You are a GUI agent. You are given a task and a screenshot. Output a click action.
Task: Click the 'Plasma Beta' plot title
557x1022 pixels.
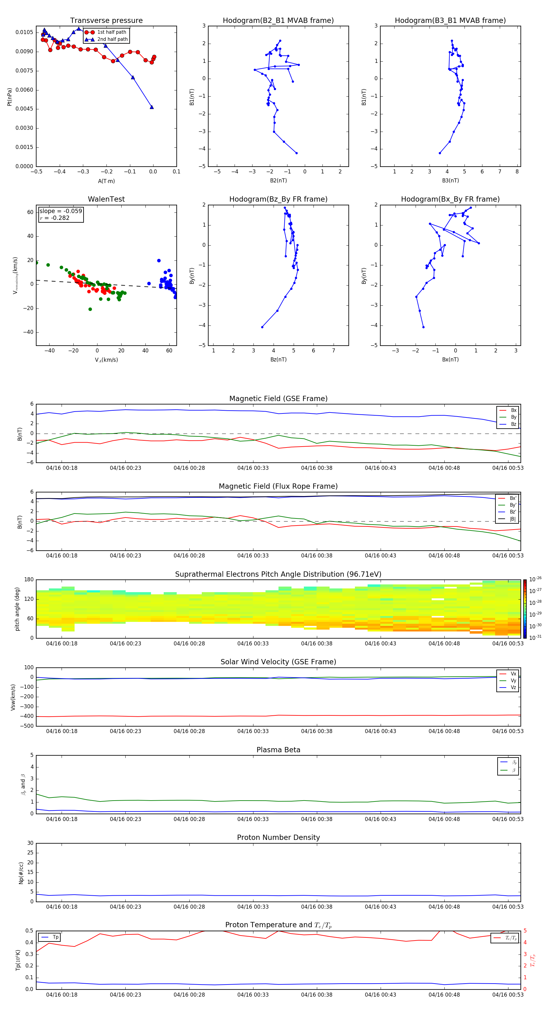click(278, 750)
